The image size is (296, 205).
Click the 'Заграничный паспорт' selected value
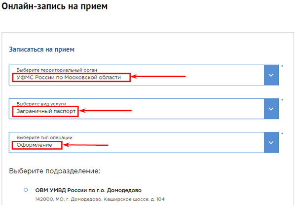44,111
